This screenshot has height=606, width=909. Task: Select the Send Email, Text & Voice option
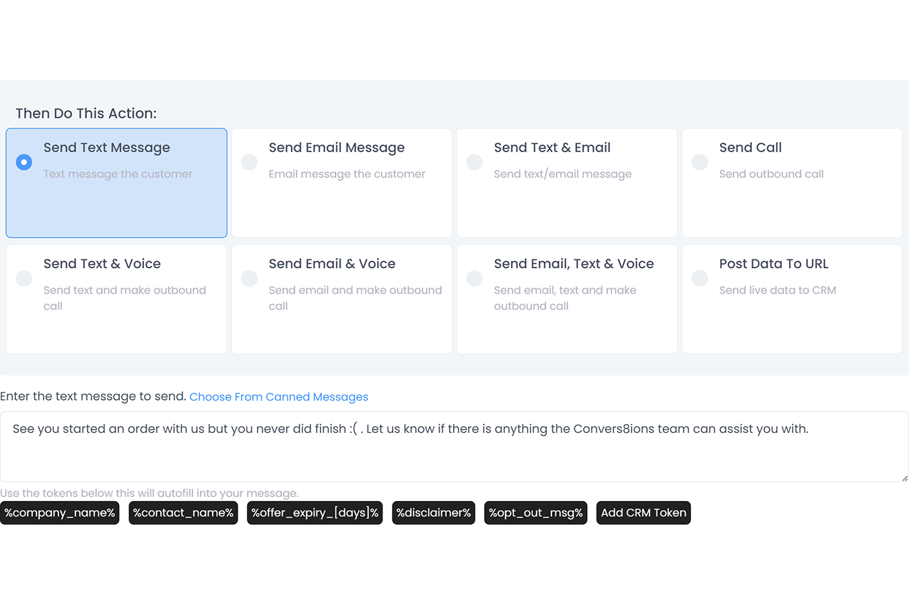point(474,278)
